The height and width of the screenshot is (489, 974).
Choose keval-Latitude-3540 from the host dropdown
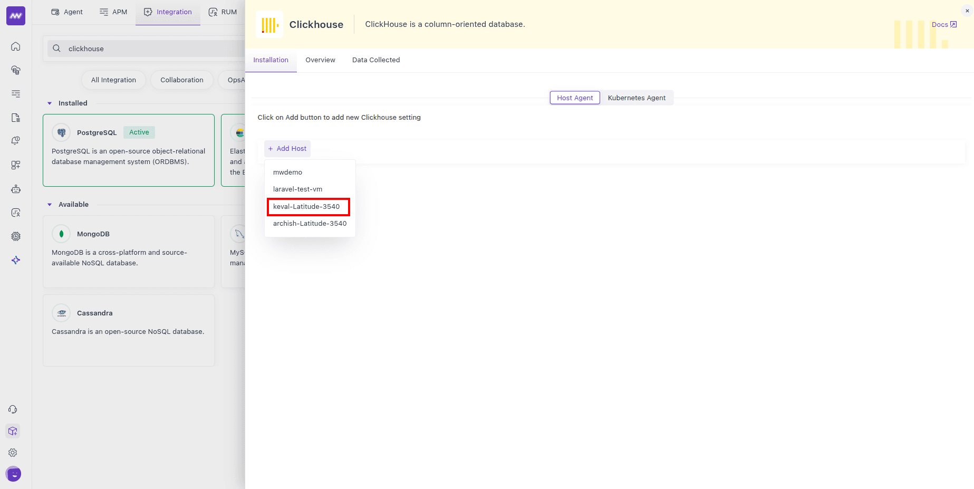pyautogui.click(x=306, y=207)
